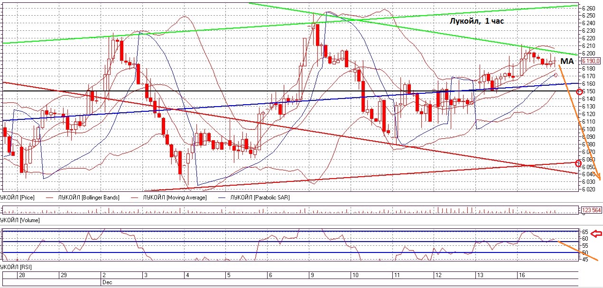Click the 6 090 price axis label
Image resolution: width=603 pixels, height=288 pixels.
[x=588, y=137]
